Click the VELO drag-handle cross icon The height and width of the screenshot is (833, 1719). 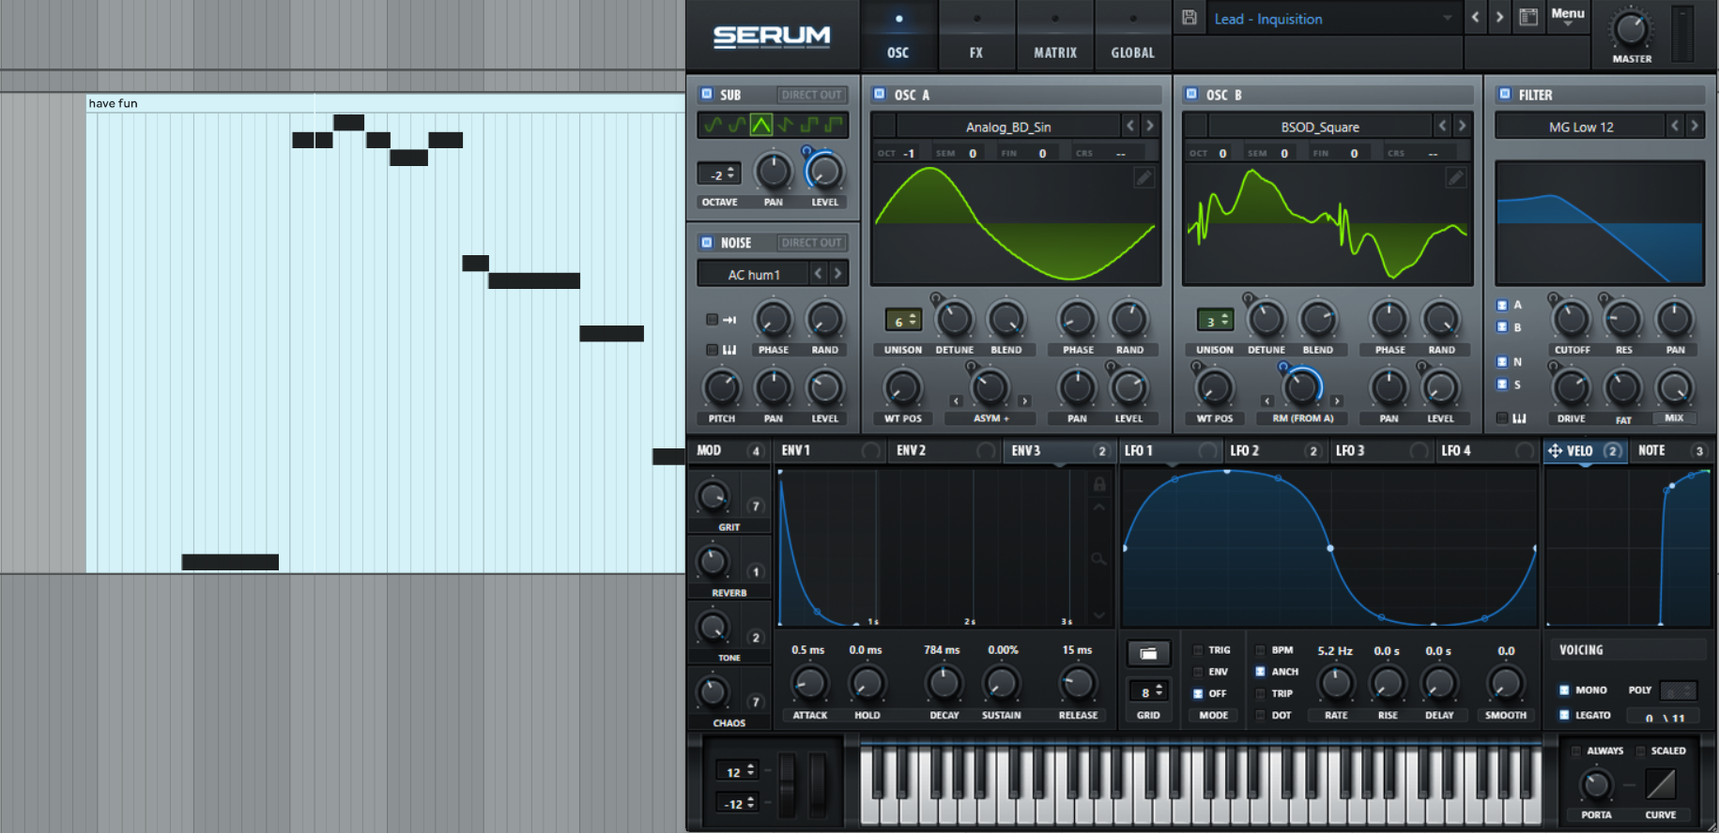(x=1555, y=451)
